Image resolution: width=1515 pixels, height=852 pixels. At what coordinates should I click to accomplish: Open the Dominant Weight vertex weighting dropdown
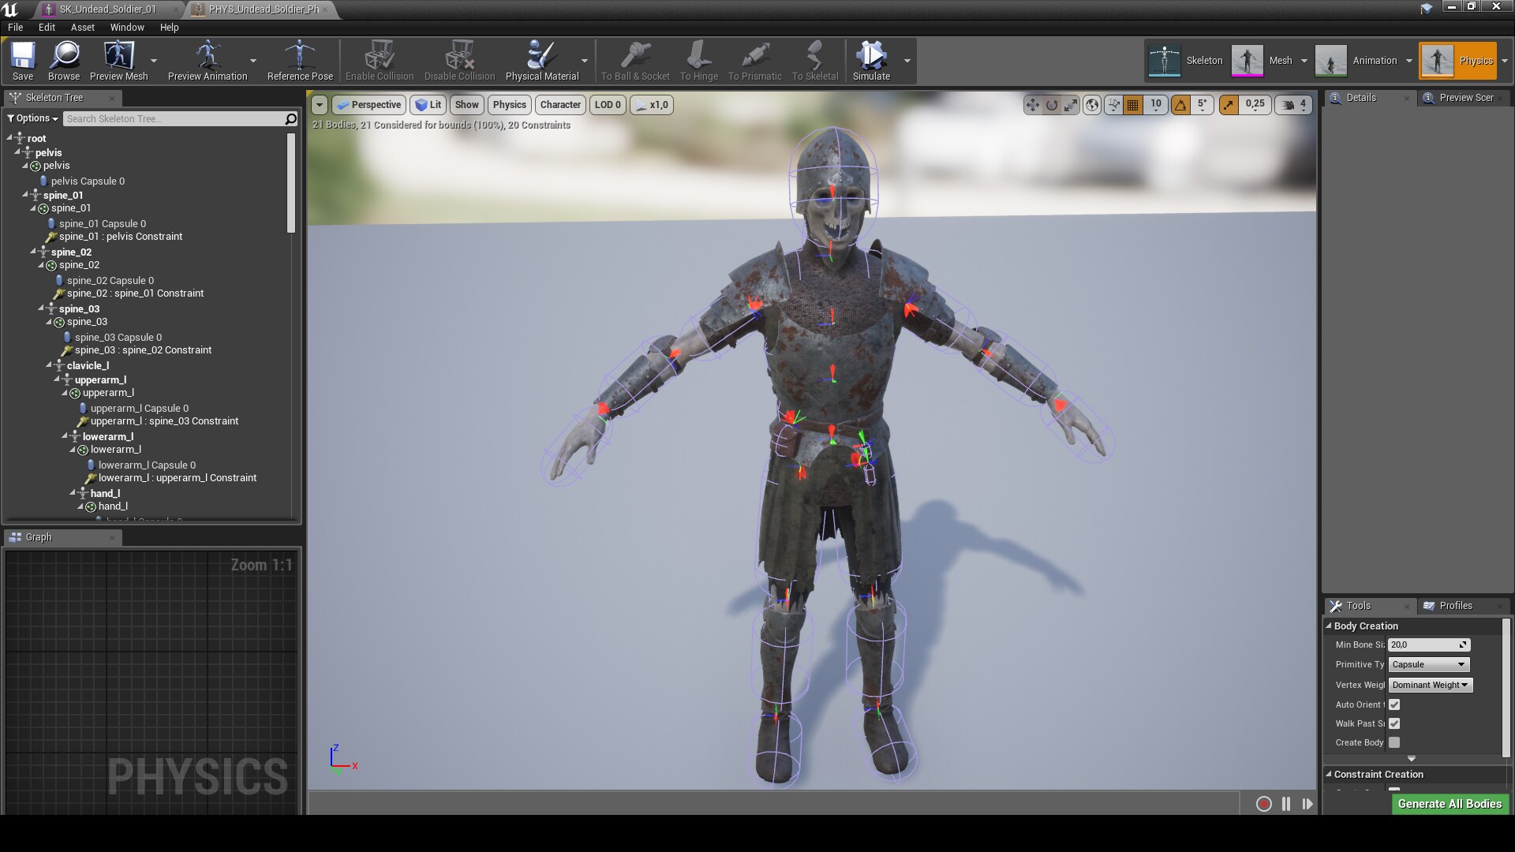coord(1430,685)
